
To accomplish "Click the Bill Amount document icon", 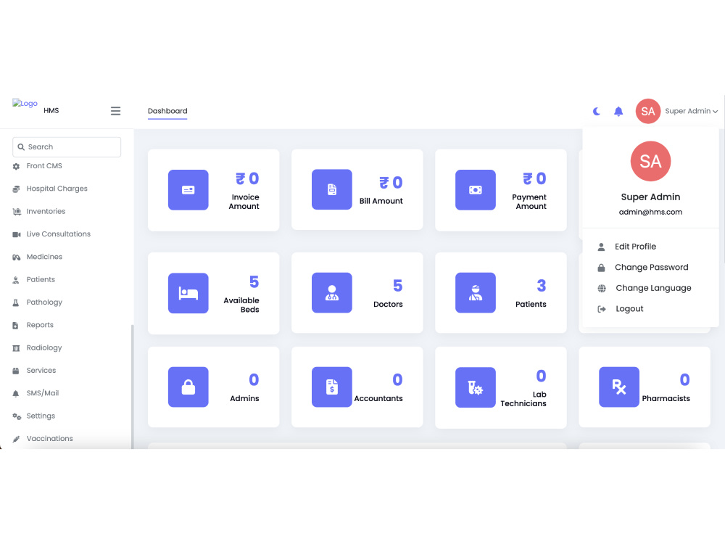I will click(332, 189).
